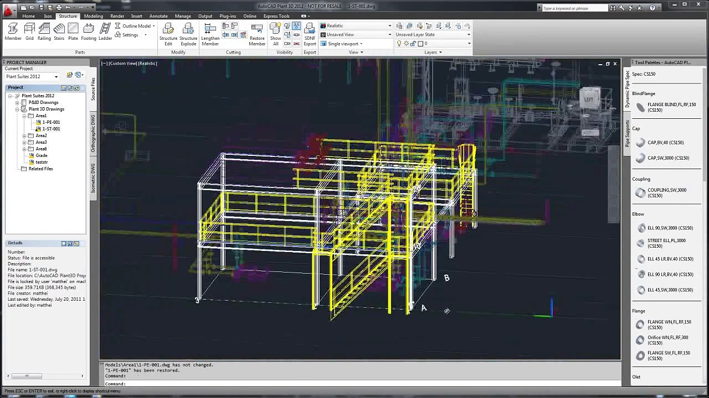Select the 1-ST-001 drawing in project tree

pyautogui.click(x=48, y=129)
